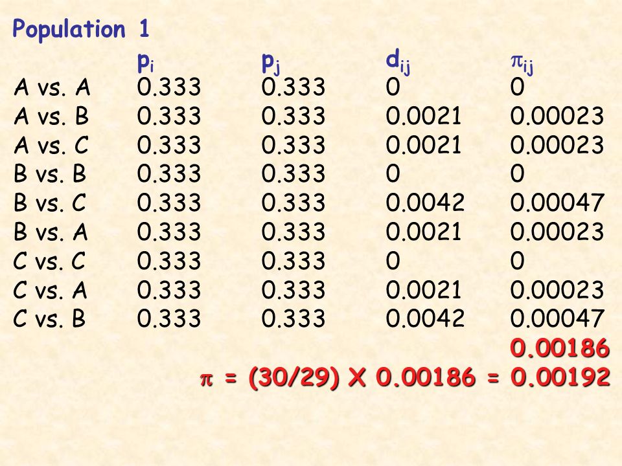Viewport: 622px width, 466px height.
Task: Select the 'C vs. C' row label
Action: point(49,261)
